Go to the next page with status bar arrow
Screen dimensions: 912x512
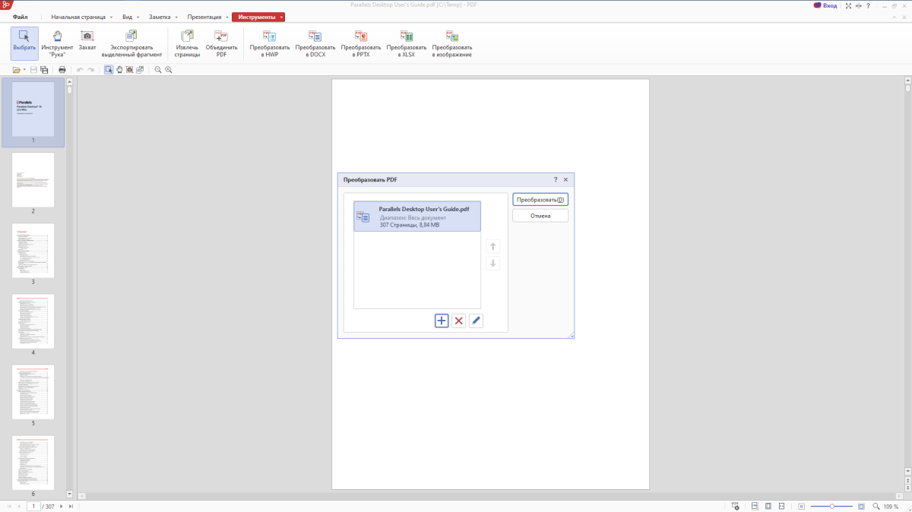(x=61, y=506)
